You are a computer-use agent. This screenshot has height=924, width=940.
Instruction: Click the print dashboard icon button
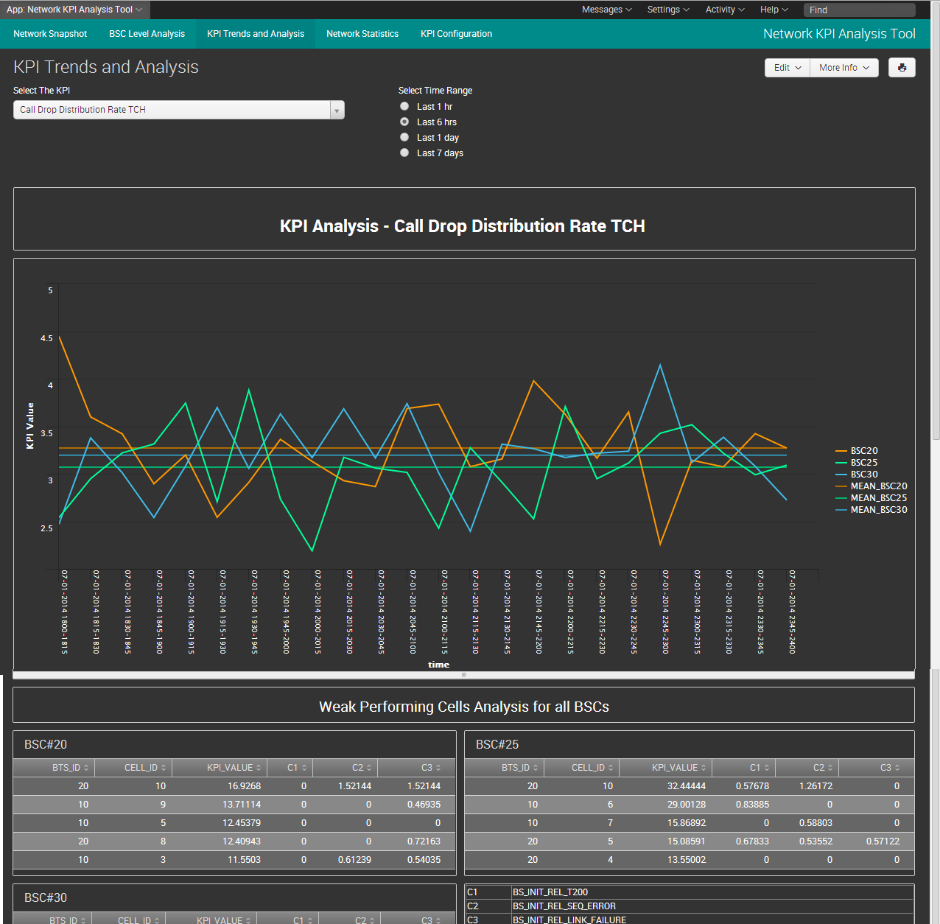(x=902, y=68)
